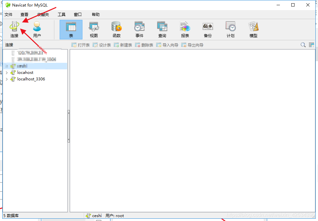The width and height of the screenshot is (318, 221).
Task: Click the search magnifier icon
Action: click(303, 45)
